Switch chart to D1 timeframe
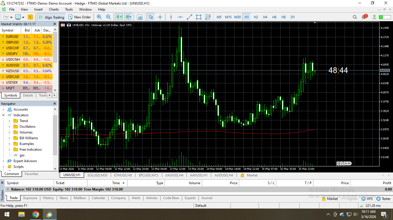393x220 pixels. pos(293,17)
